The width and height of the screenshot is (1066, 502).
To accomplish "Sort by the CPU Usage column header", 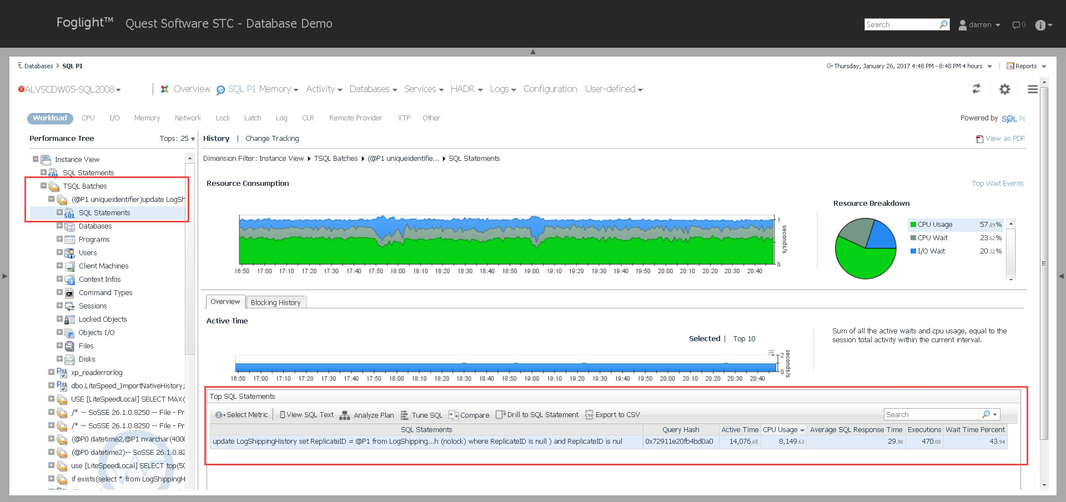I will [783, 430].
